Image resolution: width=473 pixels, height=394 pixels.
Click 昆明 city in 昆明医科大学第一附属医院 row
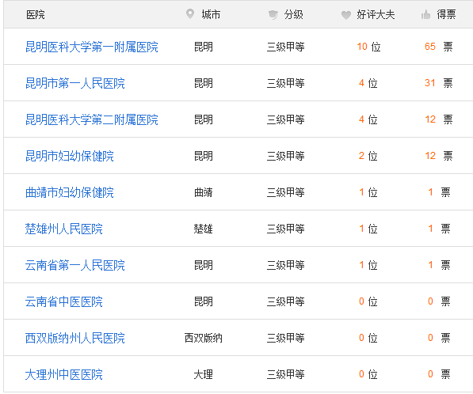[x=204, y=47]
